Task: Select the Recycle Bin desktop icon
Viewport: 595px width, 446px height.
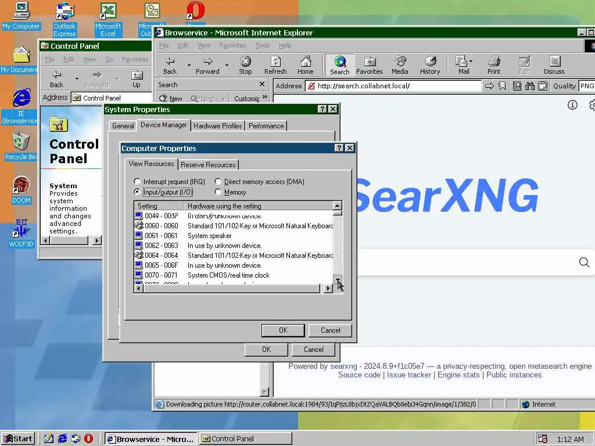Action: pos(21,146)
